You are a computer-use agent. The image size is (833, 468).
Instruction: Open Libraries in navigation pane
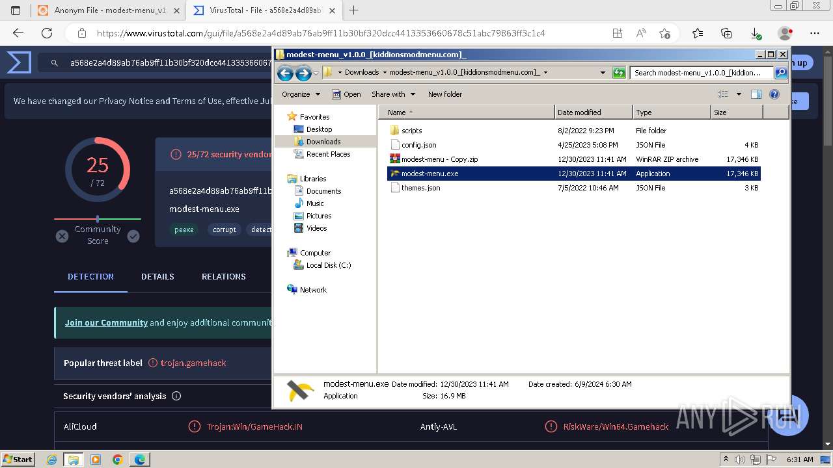coord(313,179)
